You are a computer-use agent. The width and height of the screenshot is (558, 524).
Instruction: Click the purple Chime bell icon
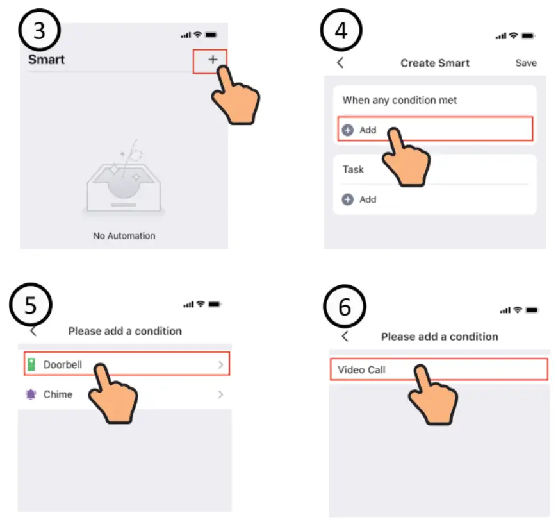click(31, 394)
